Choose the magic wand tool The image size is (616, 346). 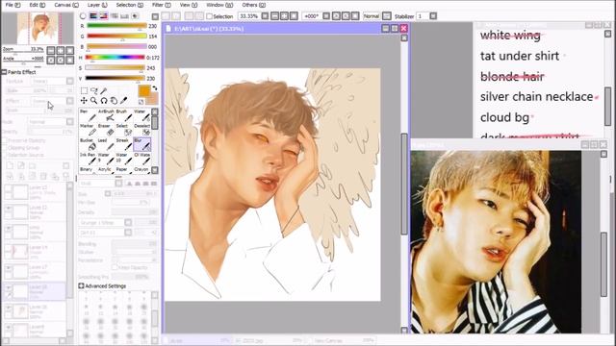coord(104,90)
